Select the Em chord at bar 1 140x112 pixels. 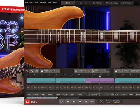[x=28, y=87]
